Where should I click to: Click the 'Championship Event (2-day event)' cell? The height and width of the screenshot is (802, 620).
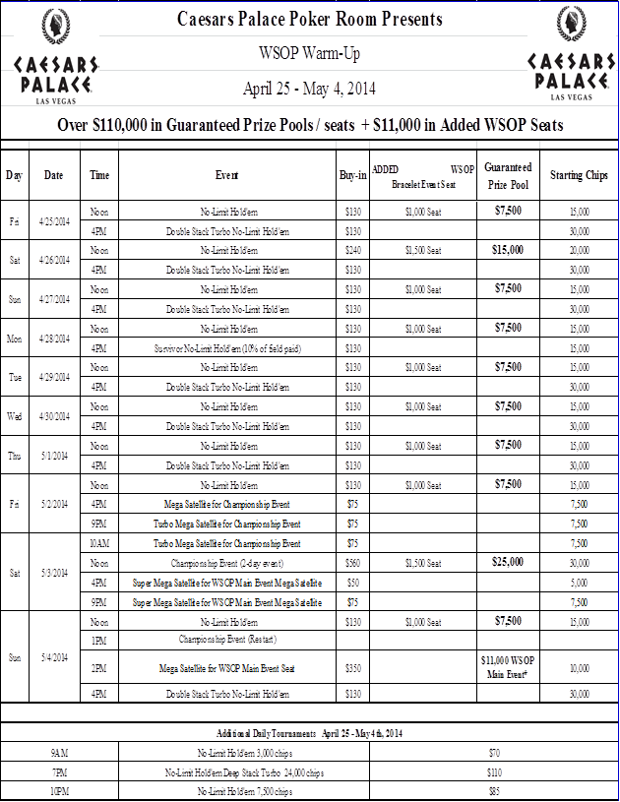227,563
